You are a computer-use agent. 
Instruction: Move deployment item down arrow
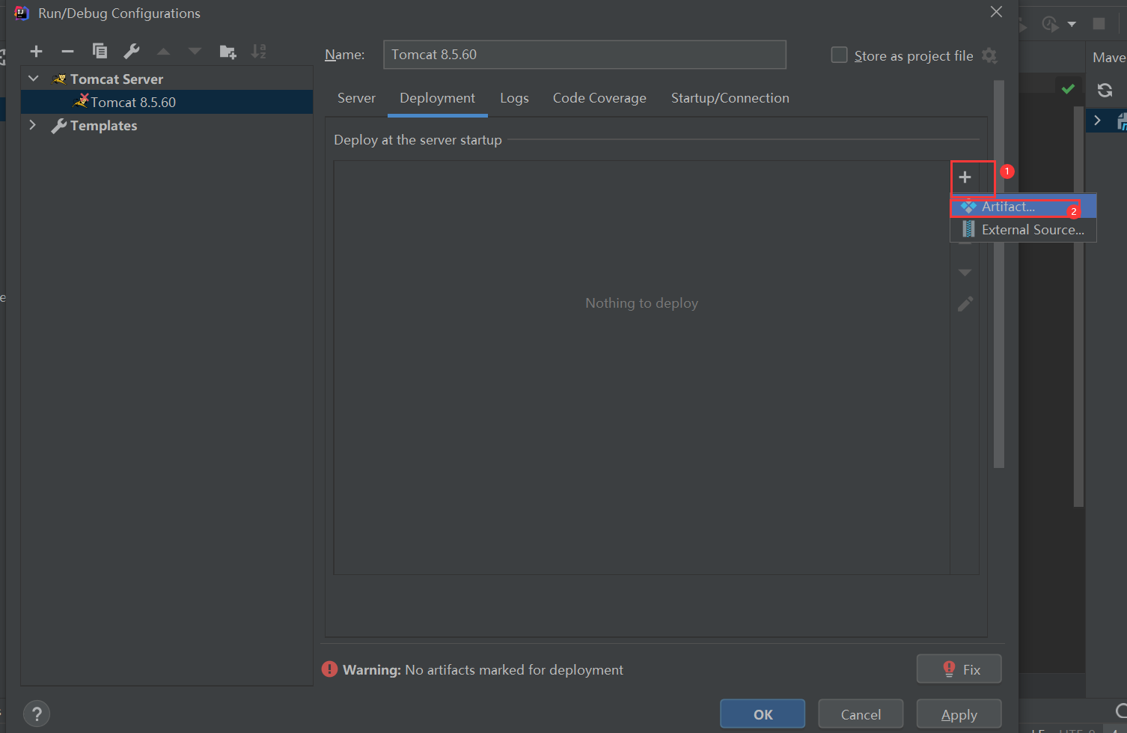965,273
